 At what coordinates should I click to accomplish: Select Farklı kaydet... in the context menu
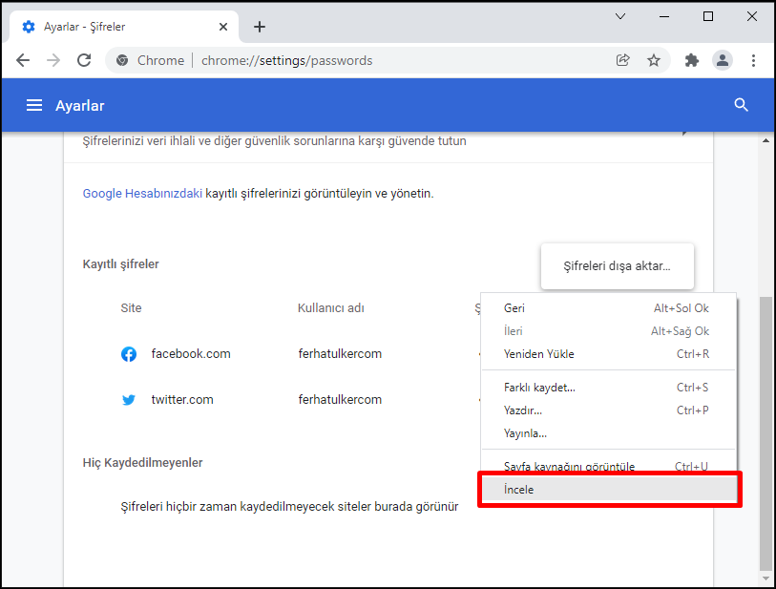coord(609,387)
